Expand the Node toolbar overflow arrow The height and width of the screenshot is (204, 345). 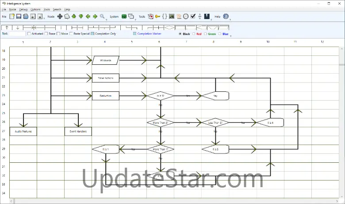pos(107,20)
